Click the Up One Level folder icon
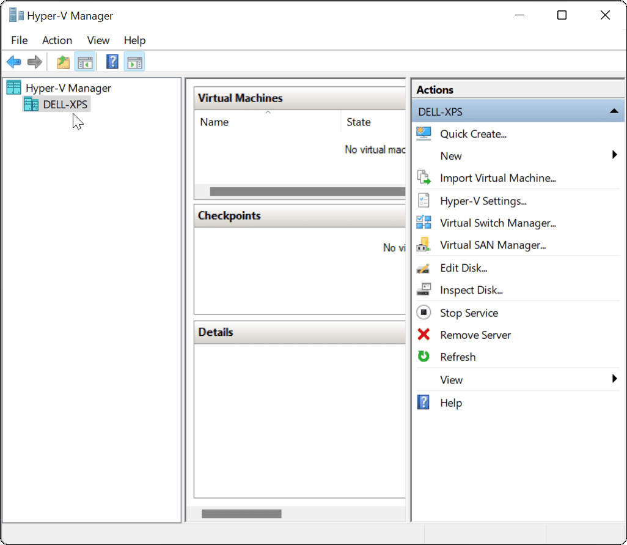The height and width of the screenshot is (545, 627). pos(63,62)
